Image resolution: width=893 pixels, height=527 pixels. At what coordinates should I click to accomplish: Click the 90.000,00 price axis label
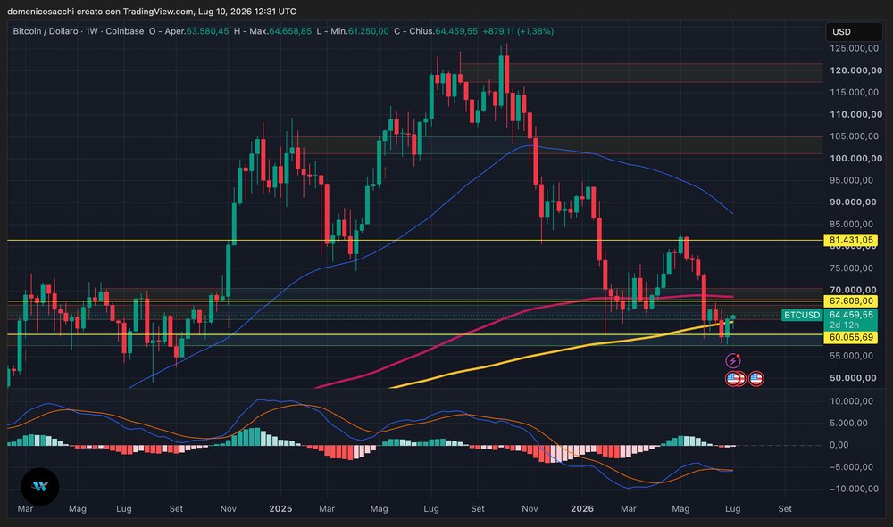tap(853, 202)
